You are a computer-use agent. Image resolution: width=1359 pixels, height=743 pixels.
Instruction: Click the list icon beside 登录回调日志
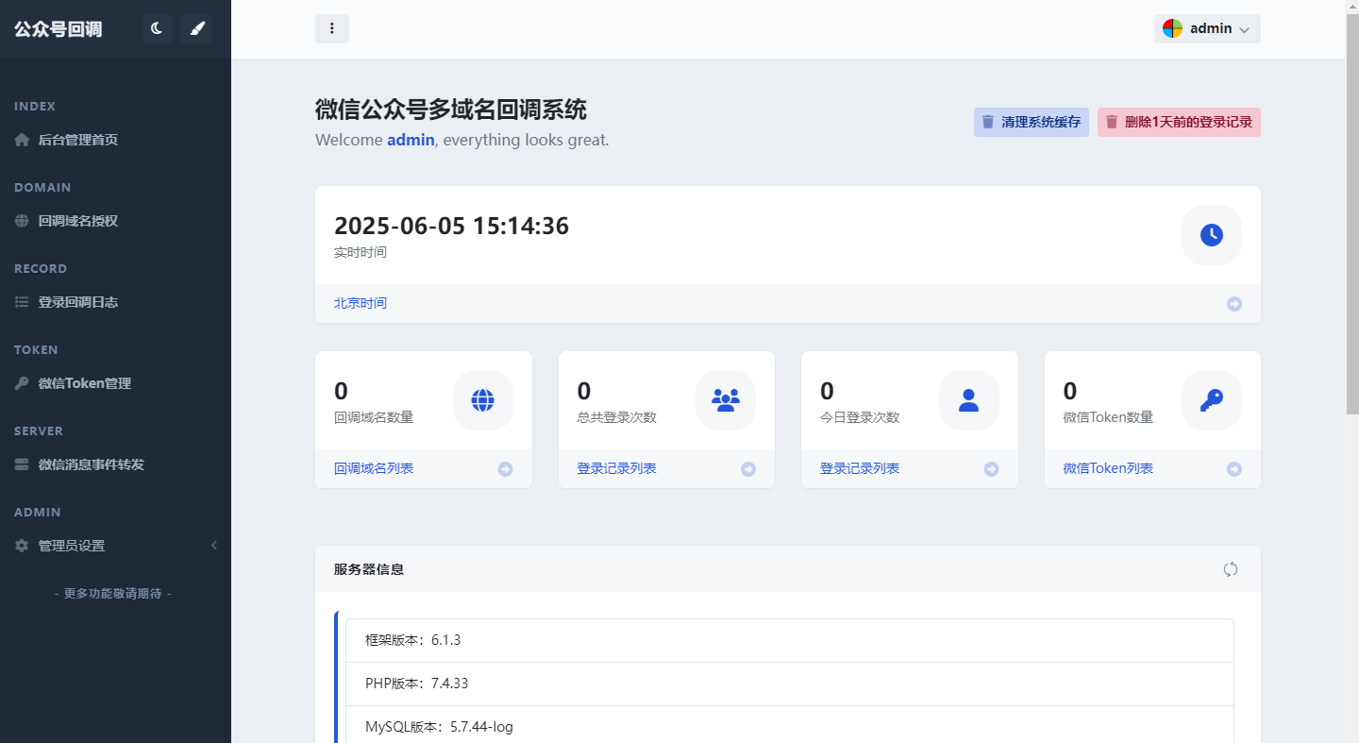(x=22, y=302)
